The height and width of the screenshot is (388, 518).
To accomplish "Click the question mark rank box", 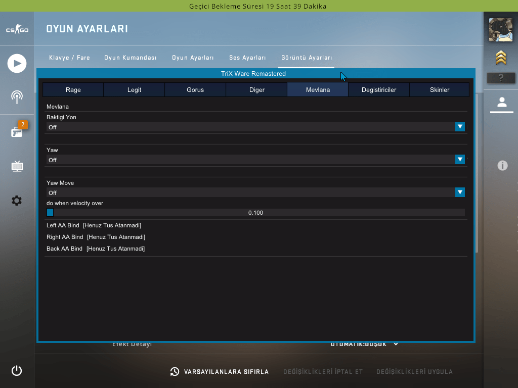I will (x=501, y=78).
